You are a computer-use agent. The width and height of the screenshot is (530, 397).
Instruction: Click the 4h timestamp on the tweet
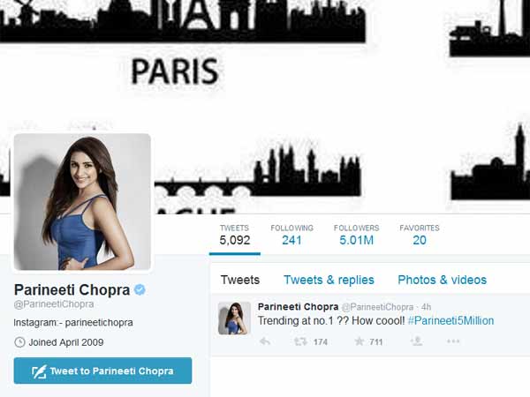[426, 307]
